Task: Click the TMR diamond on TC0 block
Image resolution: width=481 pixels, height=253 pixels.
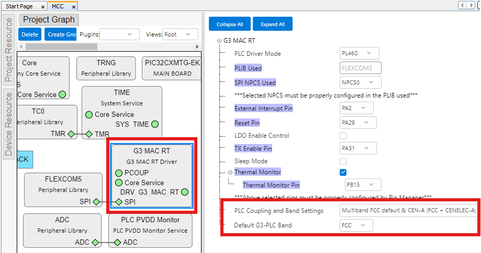Action: coord(71,134)
